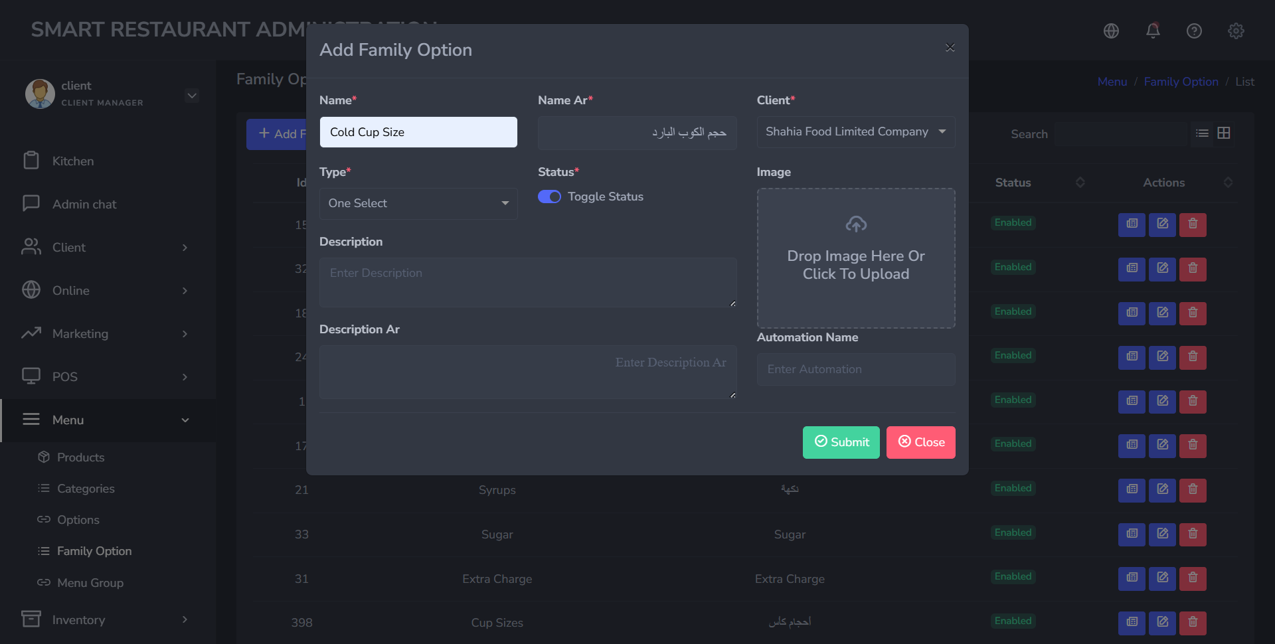Expand the Marketing sidebar submenu
Screen dimensions: 1275x644
185,334
